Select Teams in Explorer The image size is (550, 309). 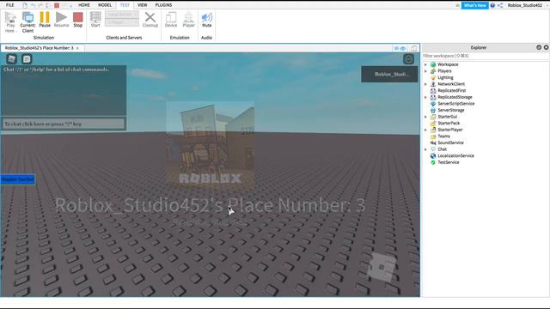tap(443, 136)
